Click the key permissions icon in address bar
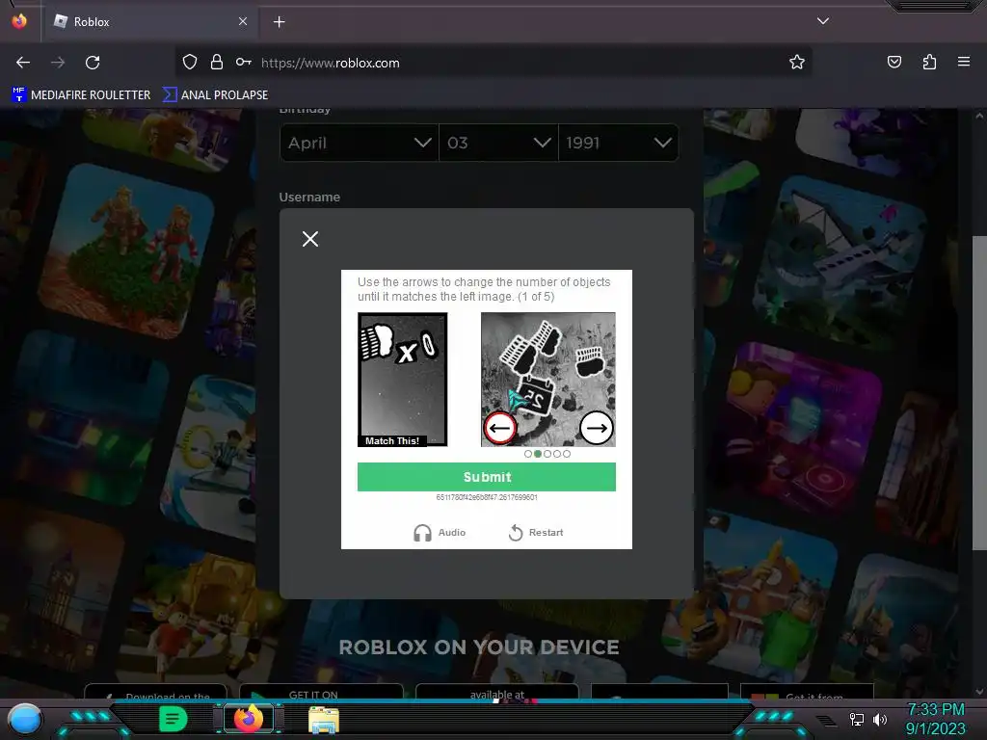This screenshot has height=740, width=987. pyautogui.click(x=244, y=62)
